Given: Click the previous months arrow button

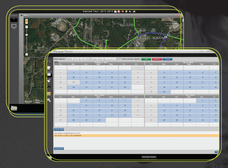Looking at the screenshot, I should click(x=56, y=63).
